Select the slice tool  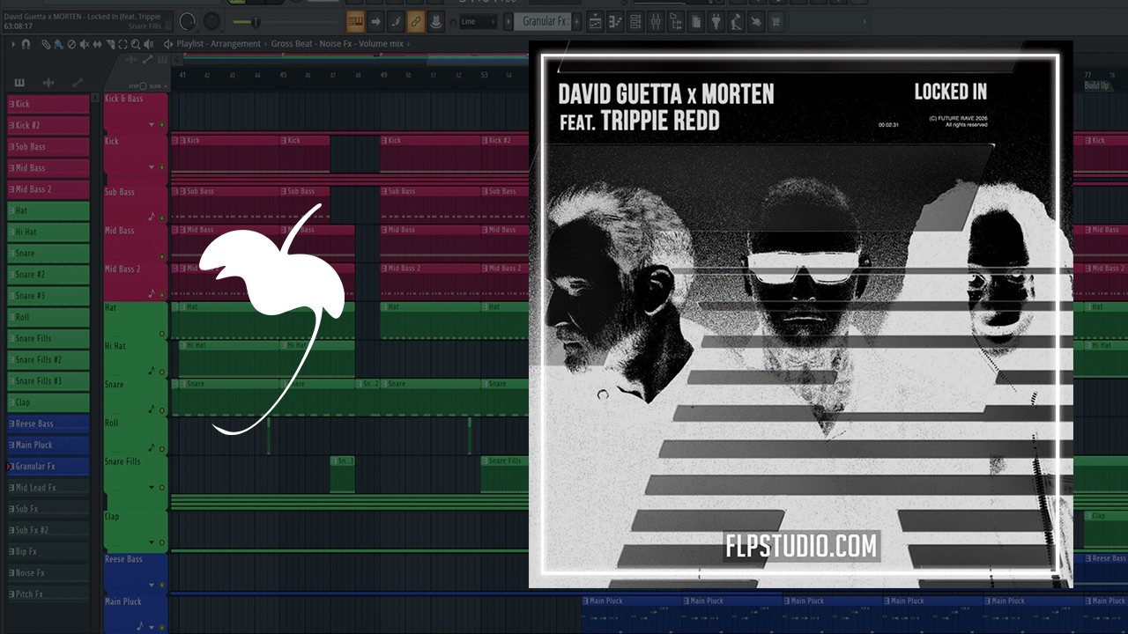point(110,43)
